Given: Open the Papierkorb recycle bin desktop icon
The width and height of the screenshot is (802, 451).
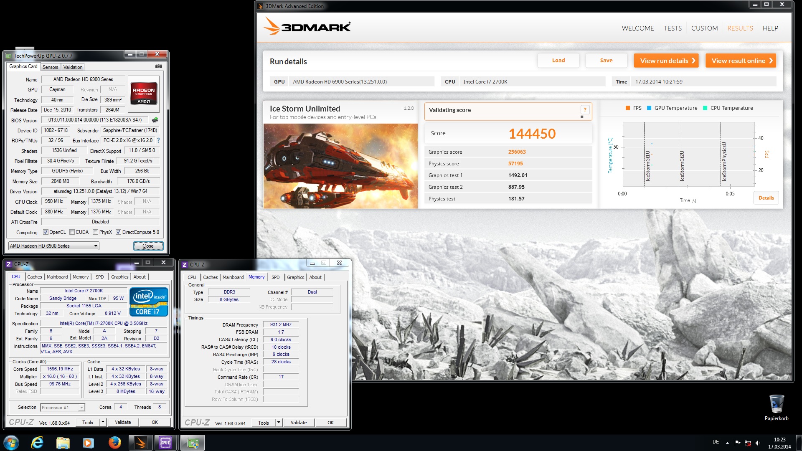Looking at the screenshot, I should coord(777,407).
